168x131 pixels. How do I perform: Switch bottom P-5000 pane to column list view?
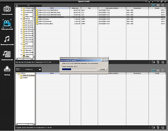[x=158, y=70]
